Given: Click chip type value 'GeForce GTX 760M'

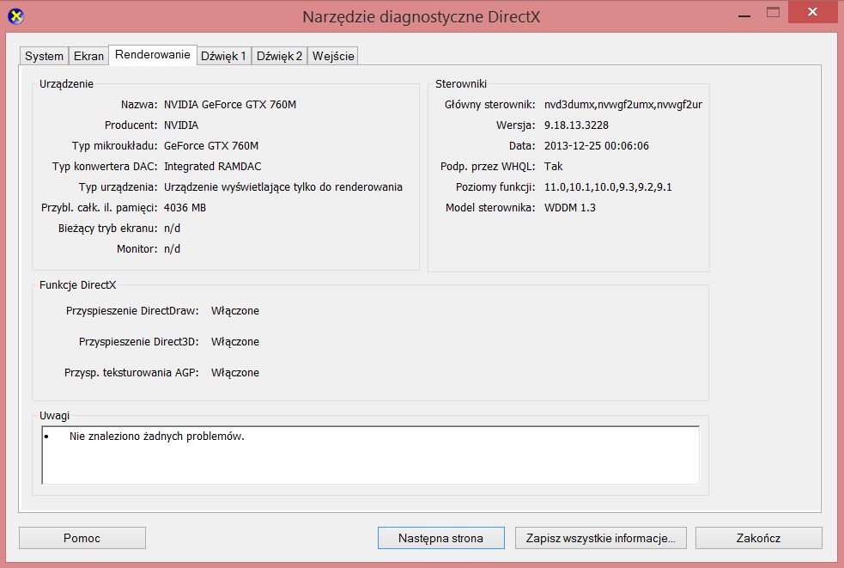Looking at the screenshot, I should tap(211, 145).
